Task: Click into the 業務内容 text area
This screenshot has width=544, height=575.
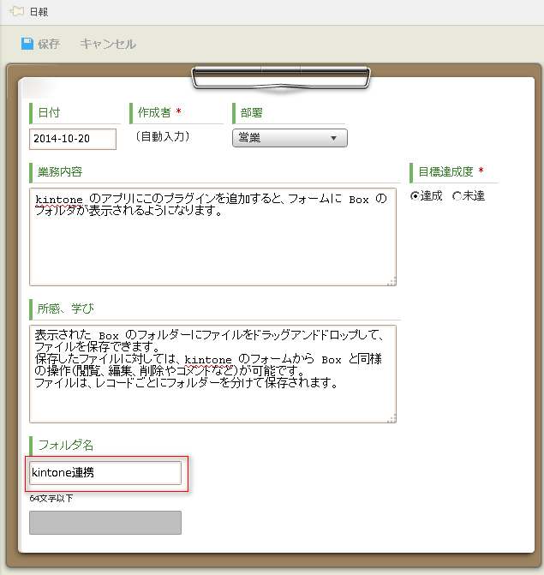Action: pos(212,237)
